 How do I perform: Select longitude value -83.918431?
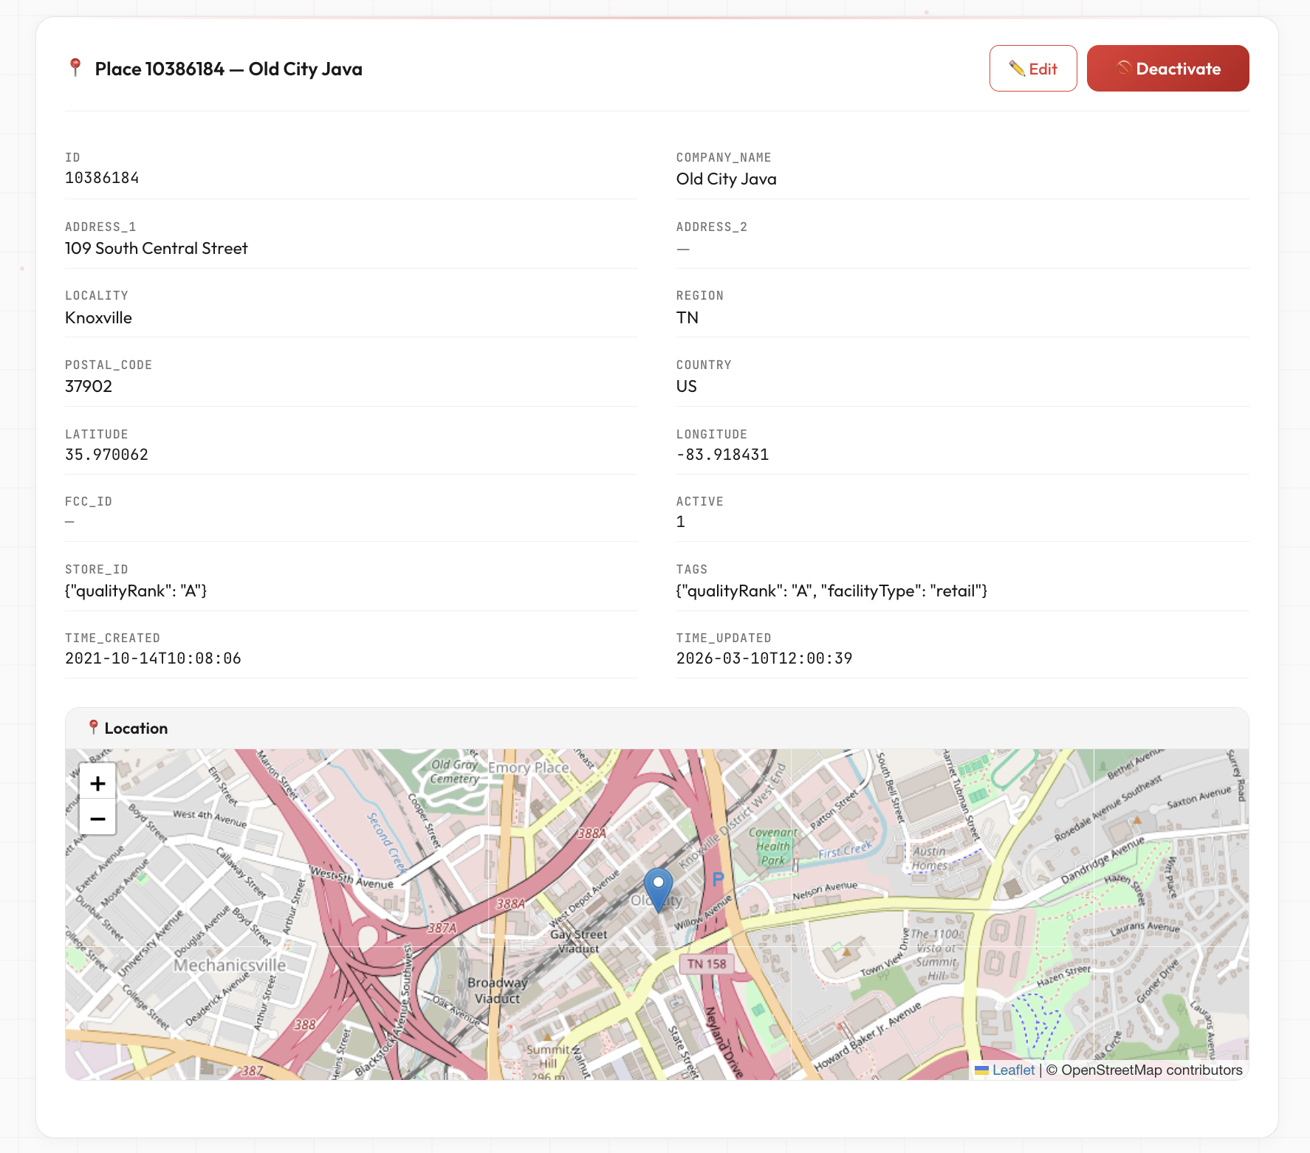click(723, 455)
